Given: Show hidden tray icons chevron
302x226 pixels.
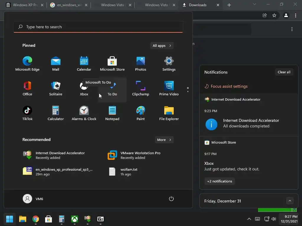Looking at the screenshot, I should [x=249, y=219].
